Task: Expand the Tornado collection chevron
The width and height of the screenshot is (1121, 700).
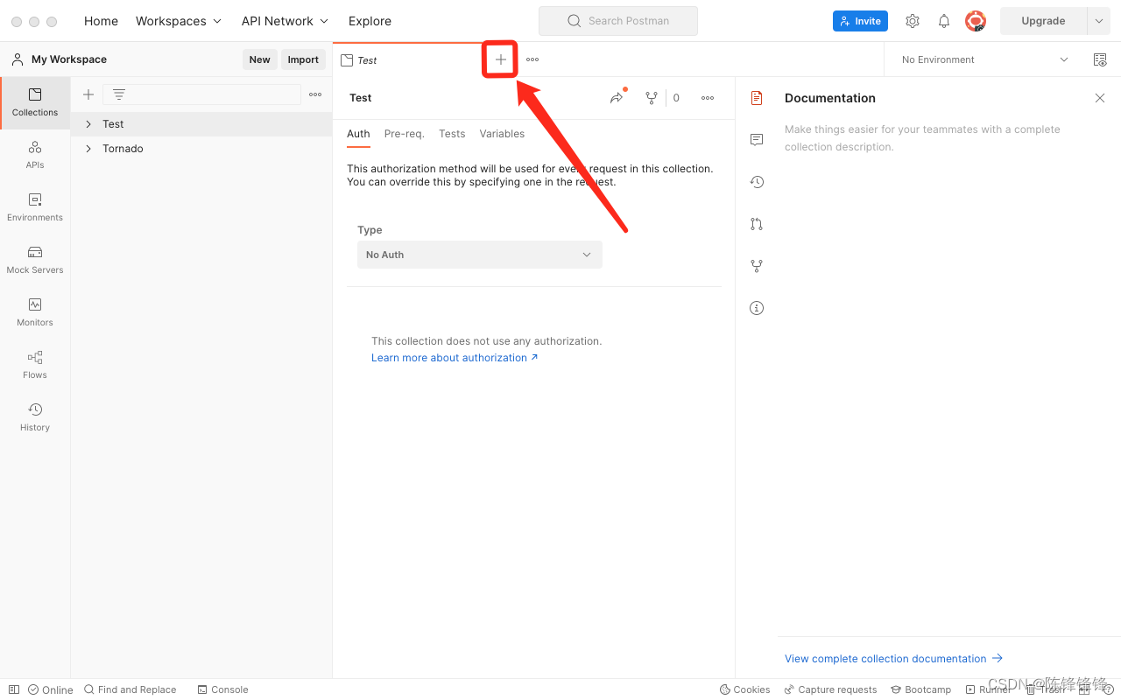Action: tap(88, 149)
